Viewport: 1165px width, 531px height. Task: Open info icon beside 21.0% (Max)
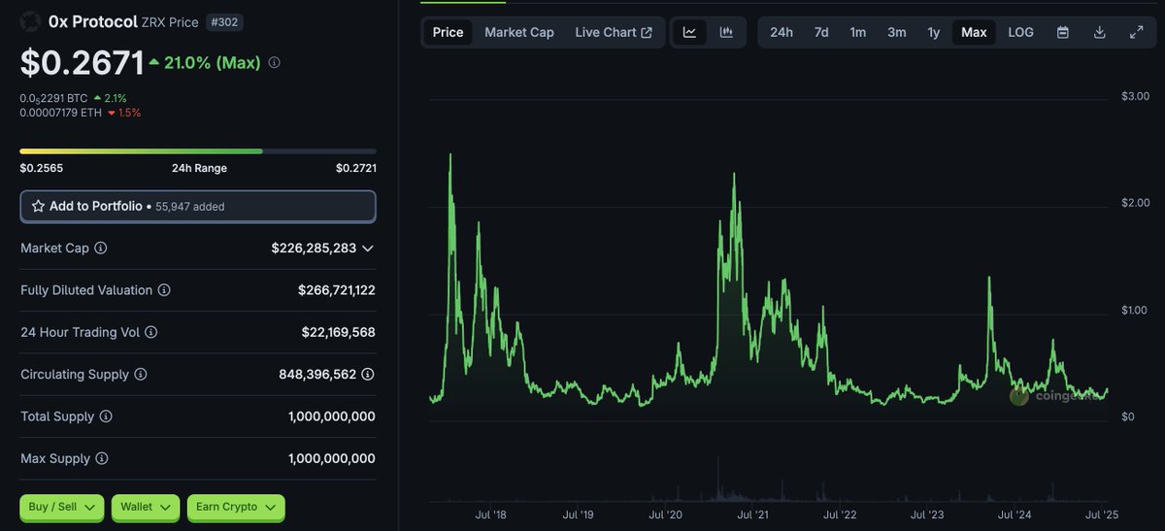(274, 62)
